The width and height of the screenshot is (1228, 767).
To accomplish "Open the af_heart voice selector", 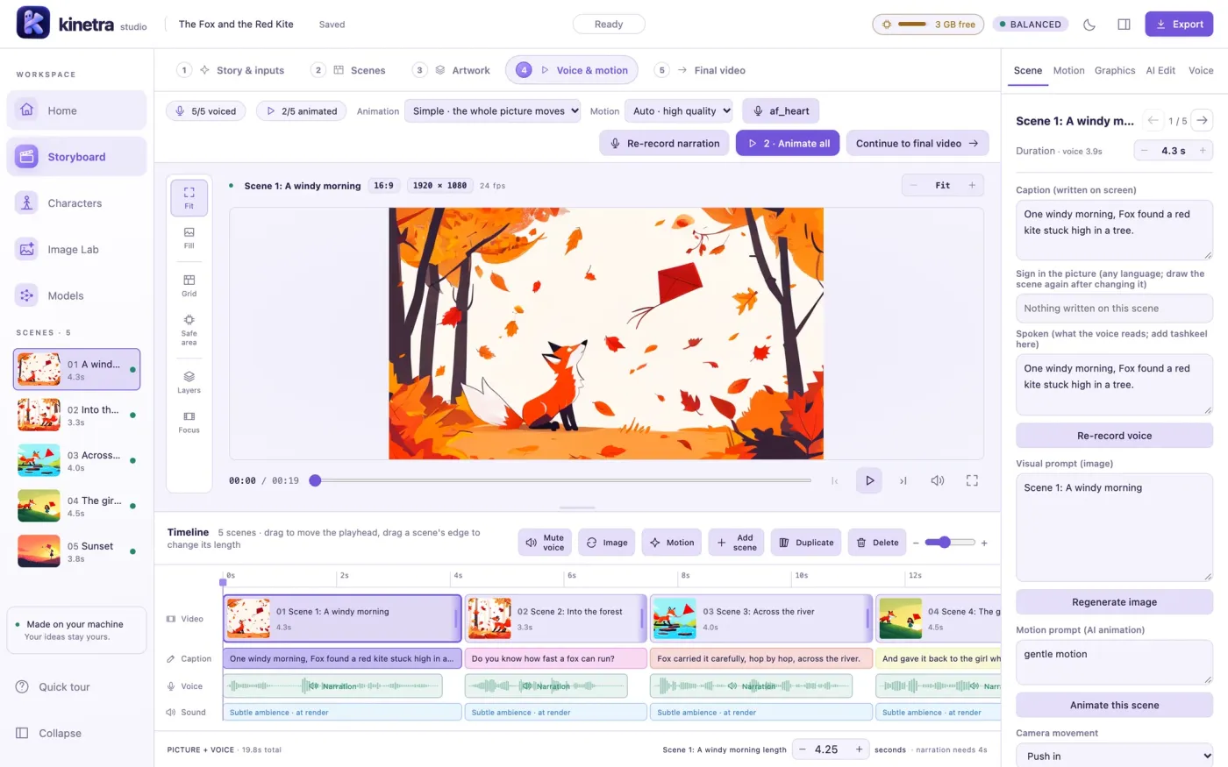I will 781,111.
